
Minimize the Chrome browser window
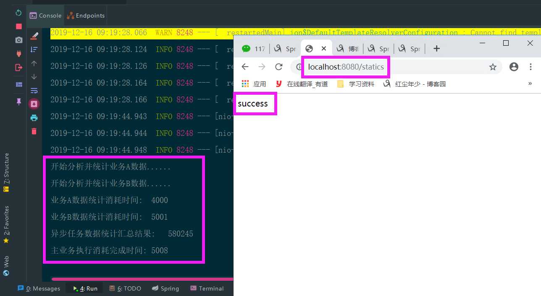point(482,43)
